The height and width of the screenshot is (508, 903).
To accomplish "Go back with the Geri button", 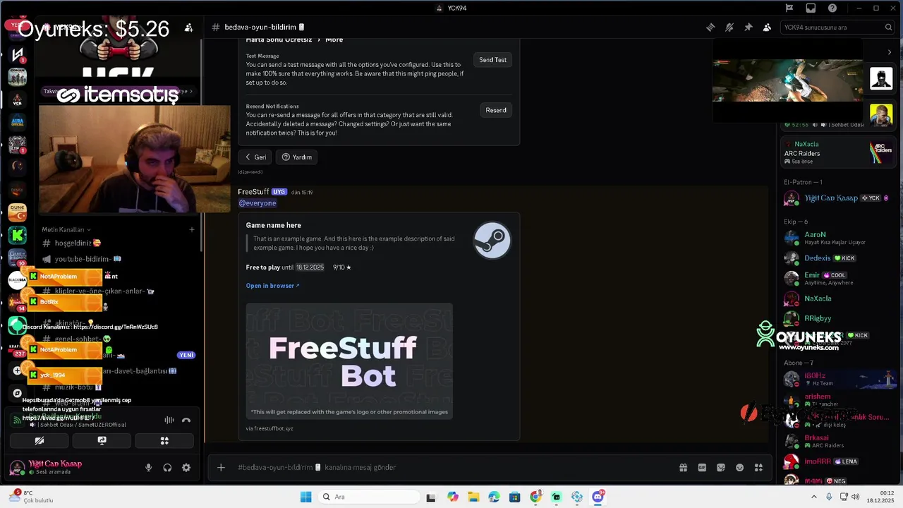I will (255, 157).
